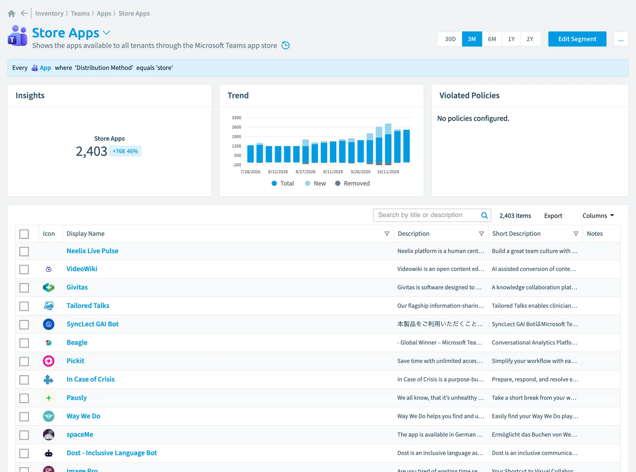
Task: Click the Edit Segment button
Action: (577, 39)
